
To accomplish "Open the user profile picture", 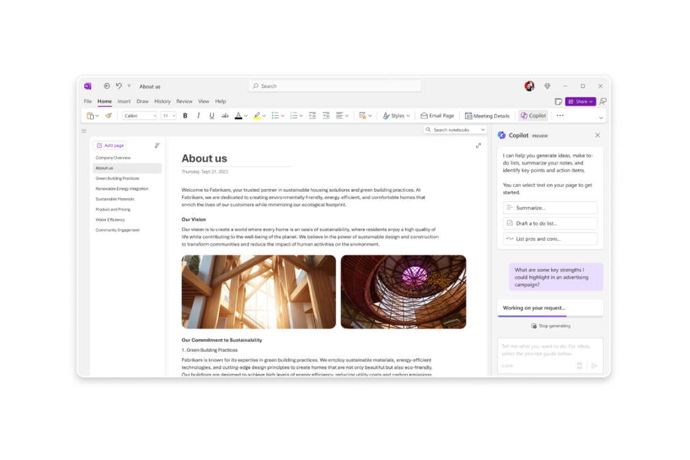I will point(529,86).
